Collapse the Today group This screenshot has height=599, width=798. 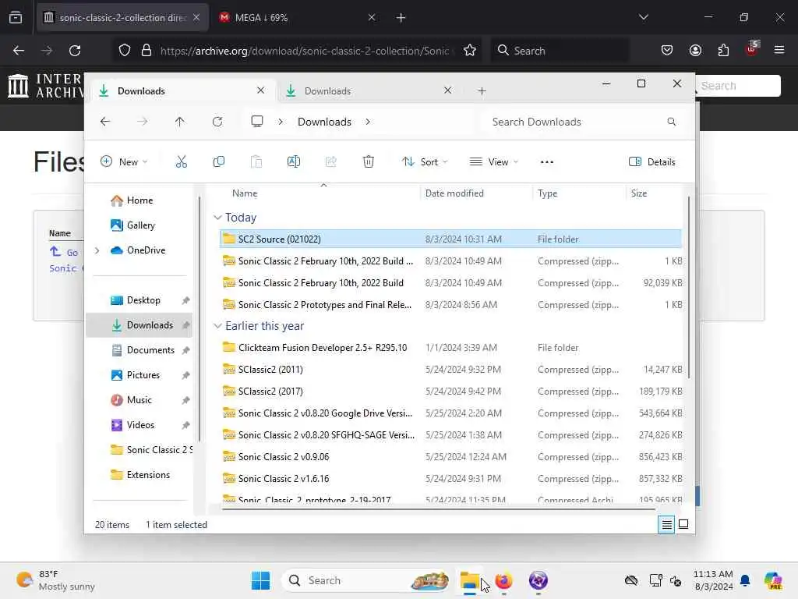click(218, 218)
